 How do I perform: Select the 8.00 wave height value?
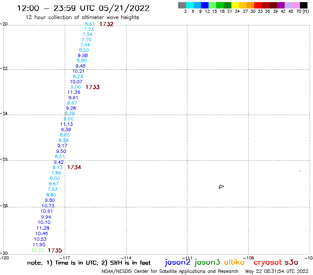[55, 179]
